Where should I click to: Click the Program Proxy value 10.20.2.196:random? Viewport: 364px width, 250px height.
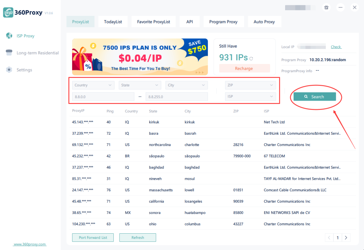tap(327, 60)
